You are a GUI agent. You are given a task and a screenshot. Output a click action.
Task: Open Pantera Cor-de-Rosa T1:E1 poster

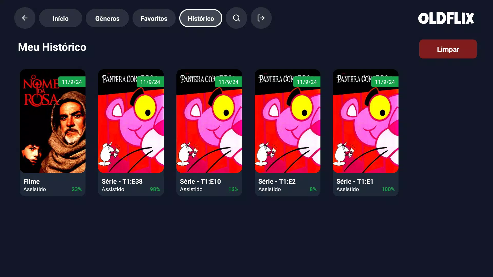pos(366,121)
